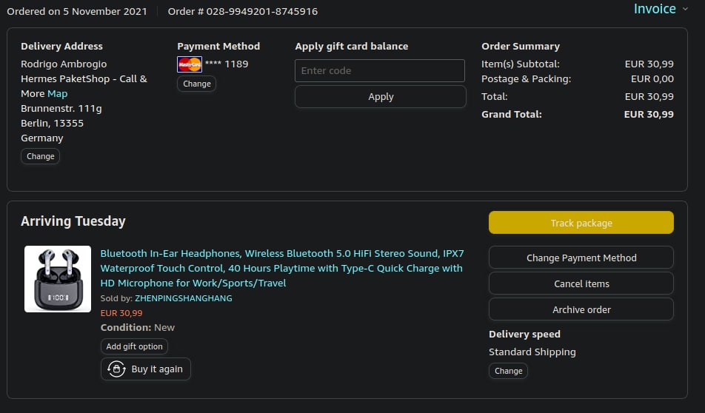Image resolution: width=705 pixels, height=413 pixels.
Task: Open the Bluetooth headphones product thumbnail
Action: tap(58, 279)
